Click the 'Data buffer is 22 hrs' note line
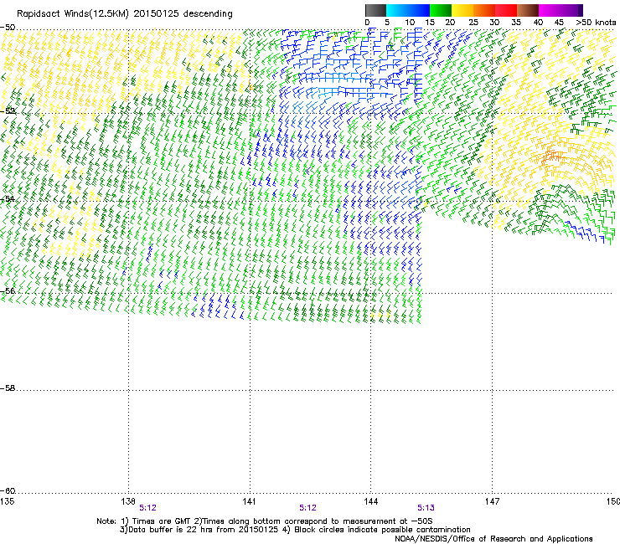The width and height of the screenshot is (620, 544). [x=296, y=530]
